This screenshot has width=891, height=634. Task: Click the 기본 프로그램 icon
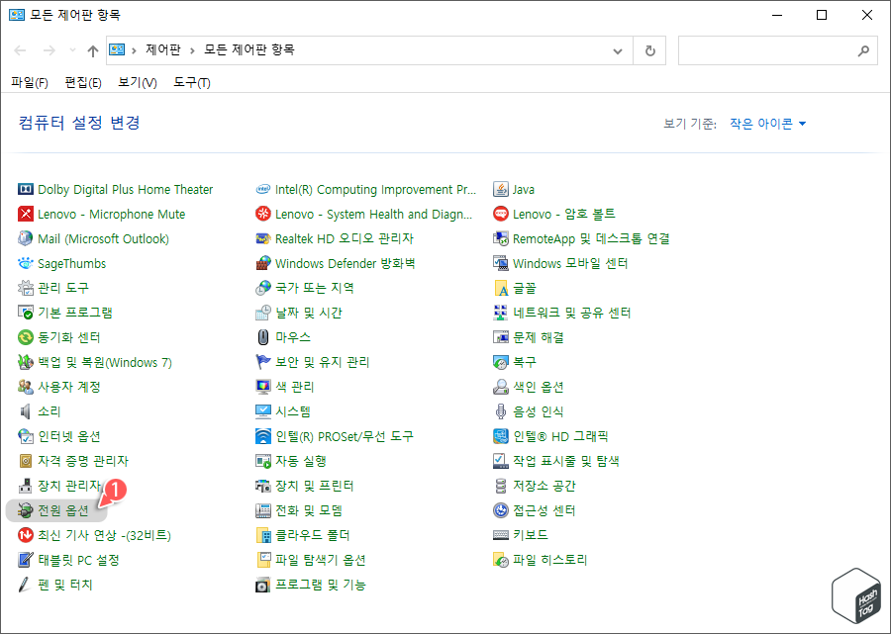26,313
